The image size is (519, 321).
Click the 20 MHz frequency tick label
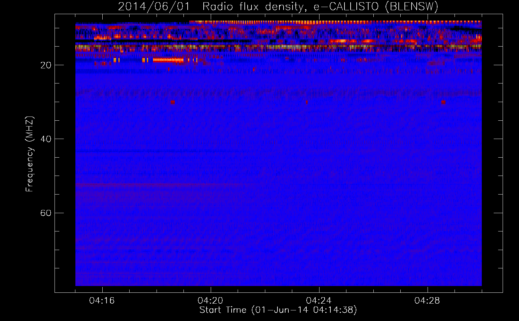pos(46,65)
